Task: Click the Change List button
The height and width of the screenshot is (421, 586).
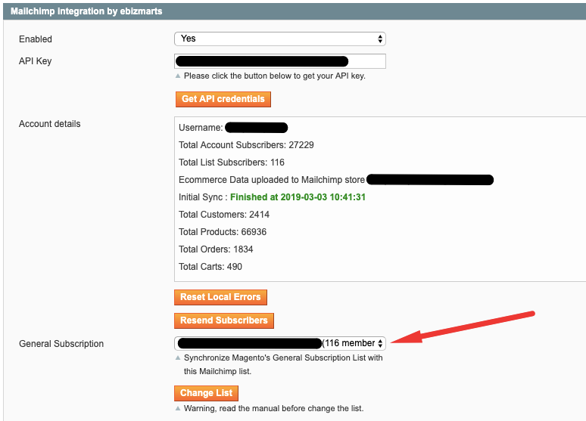Action: (x=206, y=393)
